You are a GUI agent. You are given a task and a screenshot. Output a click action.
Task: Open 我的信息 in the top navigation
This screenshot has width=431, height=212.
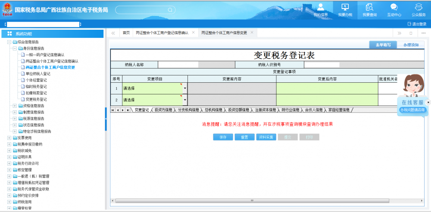point(320,10)
